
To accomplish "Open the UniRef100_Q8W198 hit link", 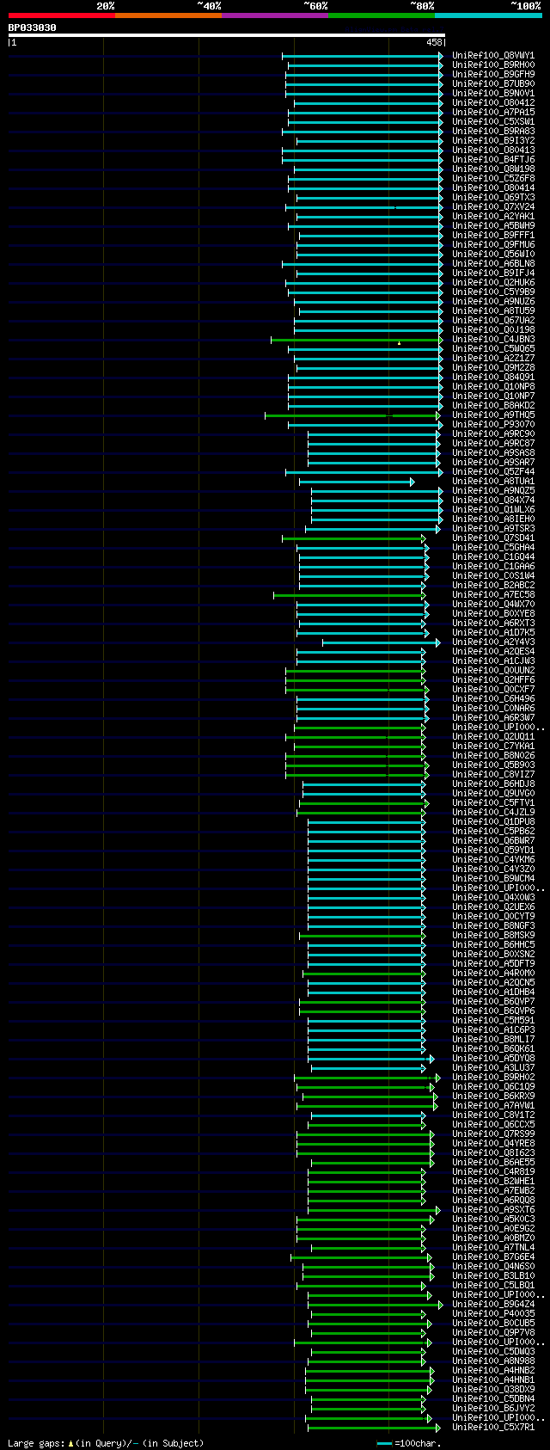I will click(x=493, y=169).
